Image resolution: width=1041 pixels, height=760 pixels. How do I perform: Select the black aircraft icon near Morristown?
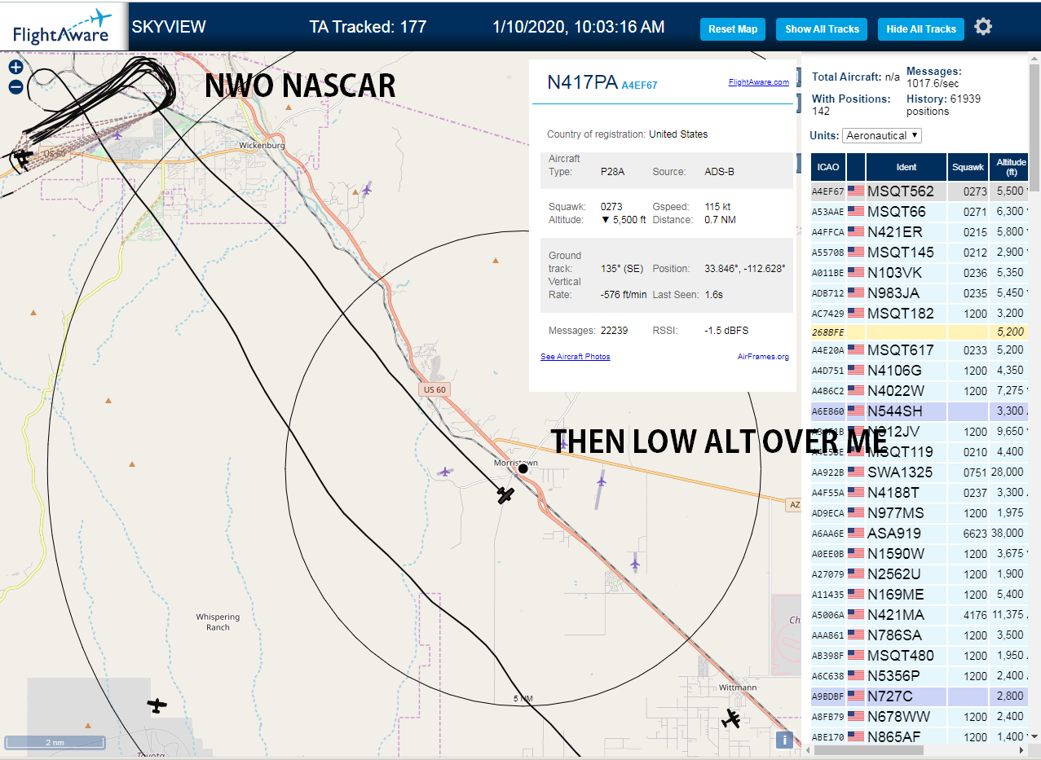pyautogui.click(x=506, y=494)
